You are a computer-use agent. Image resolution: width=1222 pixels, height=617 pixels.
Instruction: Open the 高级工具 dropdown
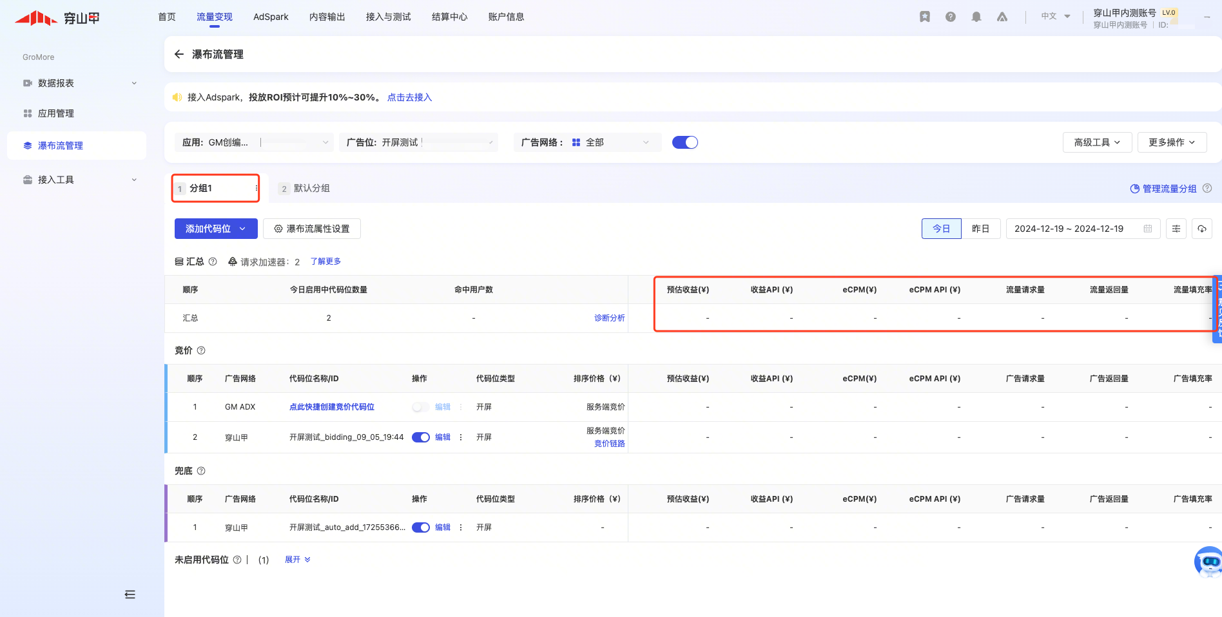(x=1097, y=142)
